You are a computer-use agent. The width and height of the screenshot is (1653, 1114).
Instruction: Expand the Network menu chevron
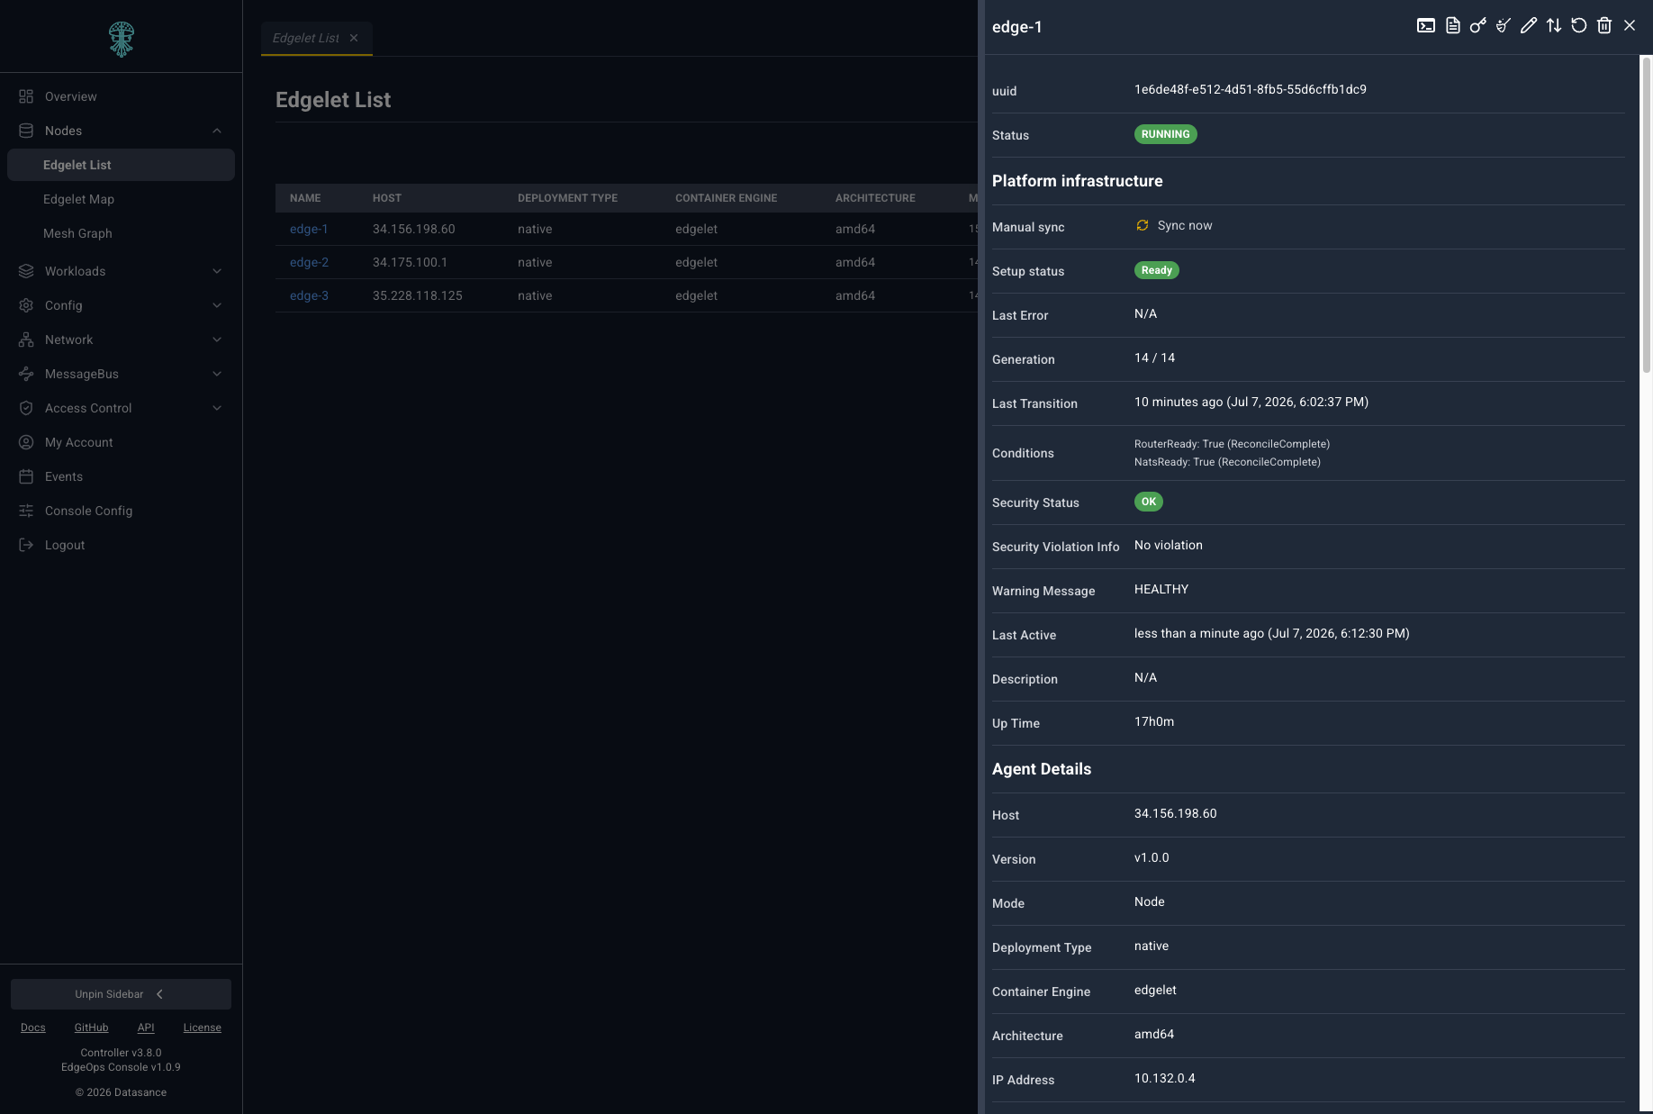[217, 340]
